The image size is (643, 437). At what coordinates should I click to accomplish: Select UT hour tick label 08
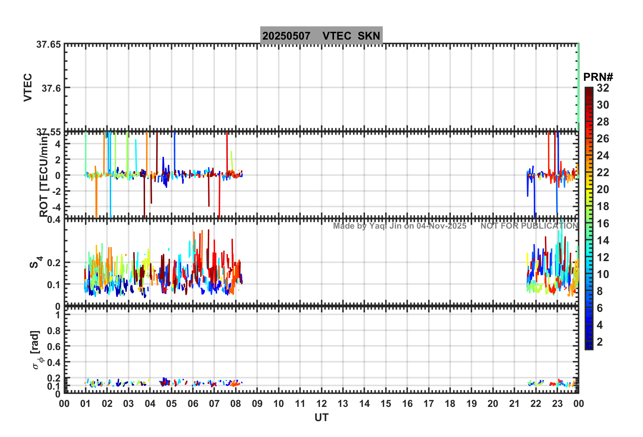(236, 404)
